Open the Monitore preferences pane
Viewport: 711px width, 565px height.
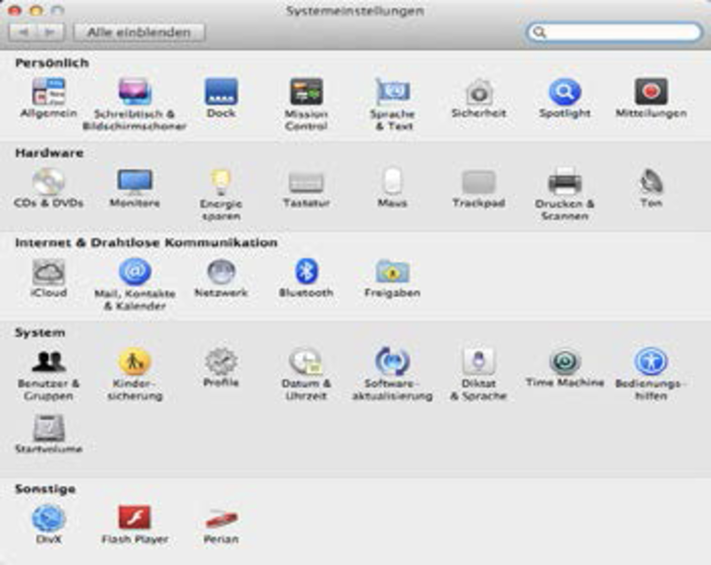pos(135,187)
